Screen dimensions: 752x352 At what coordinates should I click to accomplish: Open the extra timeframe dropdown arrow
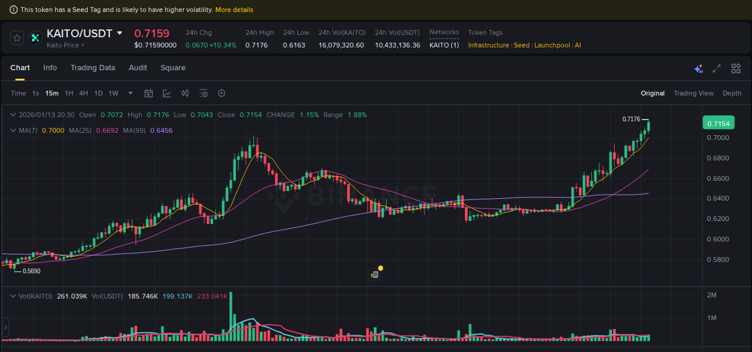[130, 93]
